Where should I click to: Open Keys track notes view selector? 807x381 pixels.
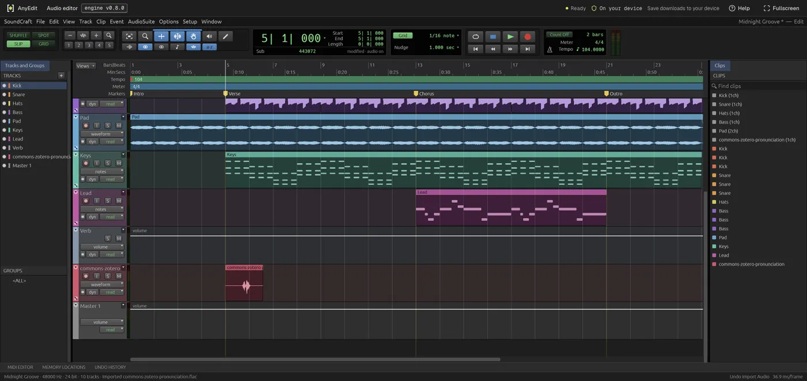[102, 172]
